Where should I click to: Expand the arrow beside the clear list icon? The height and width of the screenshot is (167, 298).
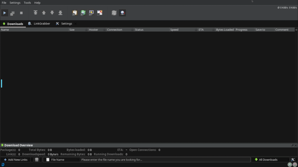[x=41, y=160]
